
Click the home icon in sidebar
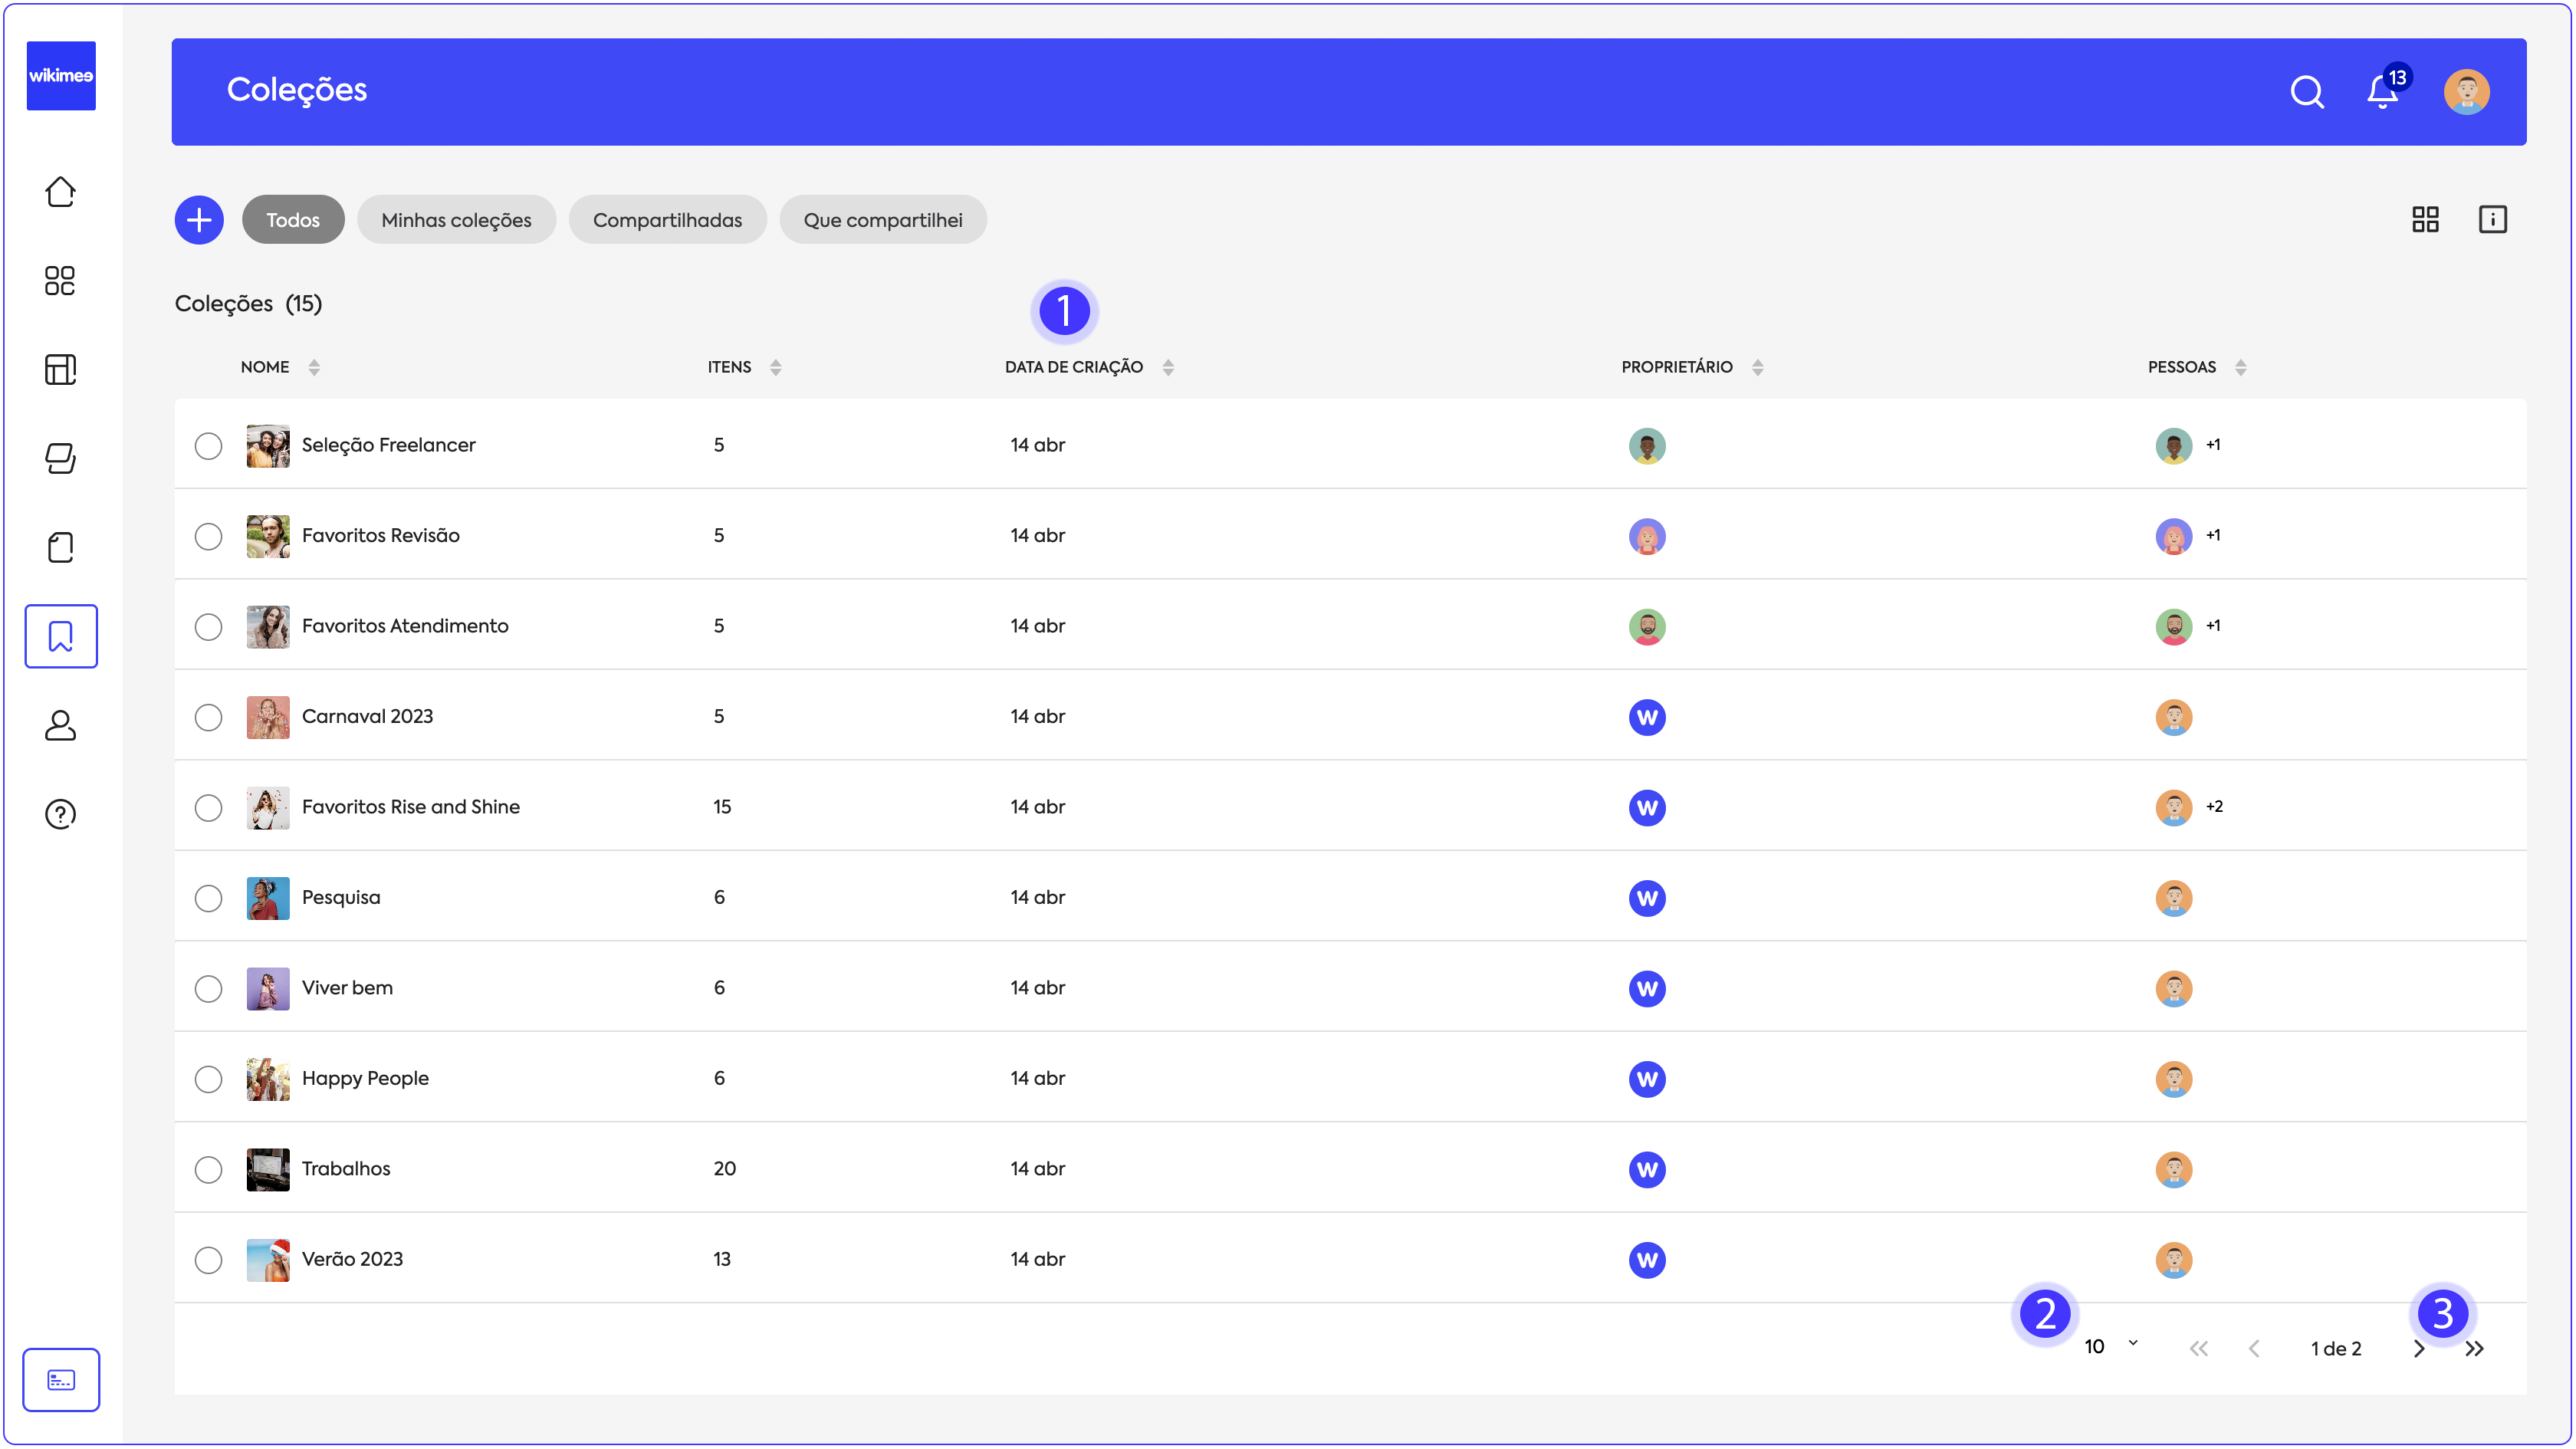point(60,192)
